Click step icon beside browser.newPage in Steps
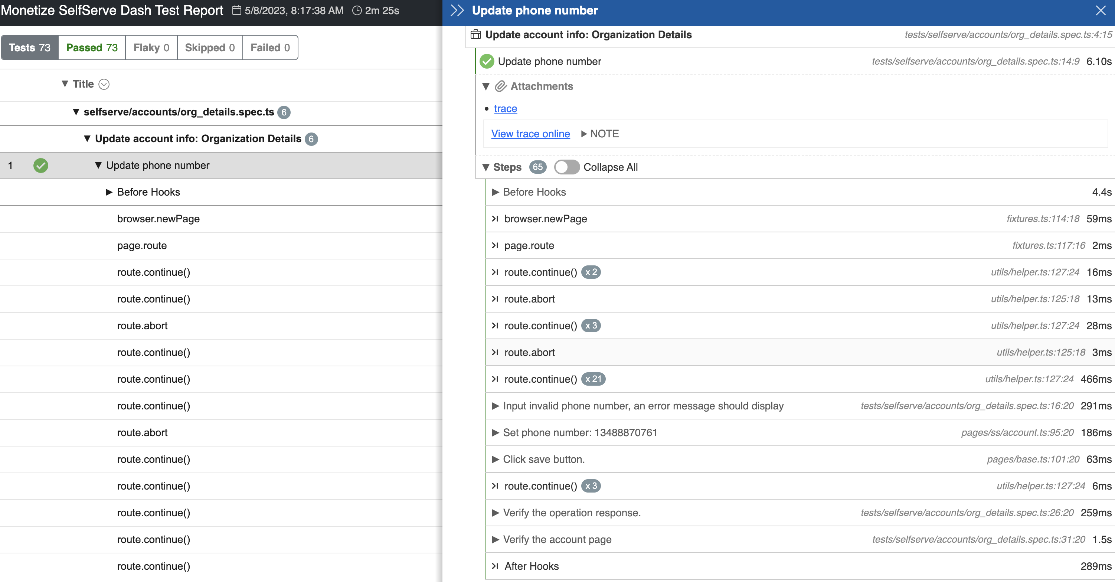Viewport: 1115px width, 582px height. point(495,219)
